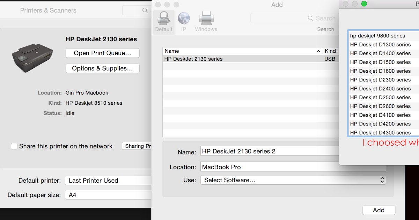Screen dimensions: 419x220
Task: Click the Status value Idle
Action: pyautogui.click(x=70, y=113)
